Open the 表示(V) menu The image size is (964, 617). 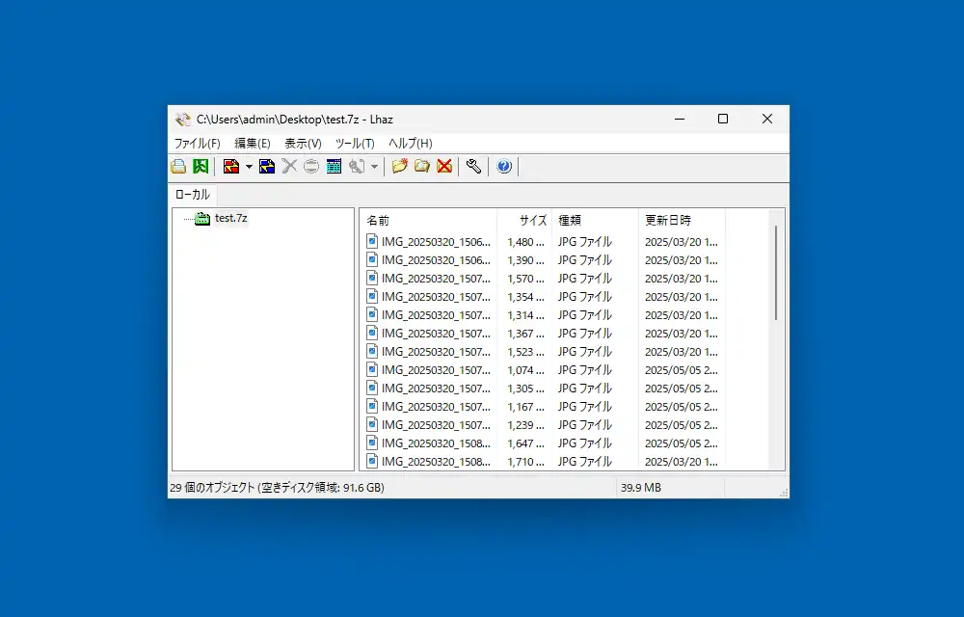coord(303,144)
